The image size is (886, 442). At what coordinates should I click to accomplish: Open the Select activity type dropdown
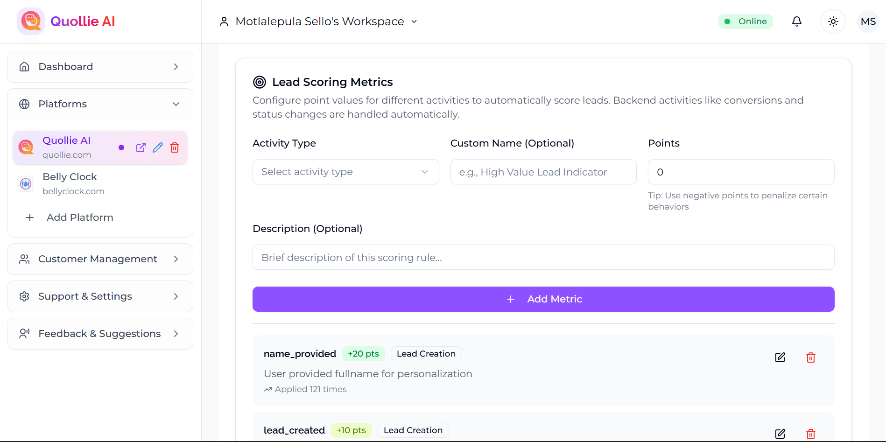click(x=345, y=172)
